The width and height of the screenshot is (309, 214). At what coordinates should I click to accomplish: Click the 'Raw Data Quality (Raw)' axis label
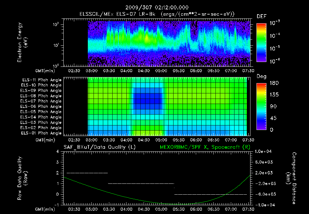click(22, 178)
